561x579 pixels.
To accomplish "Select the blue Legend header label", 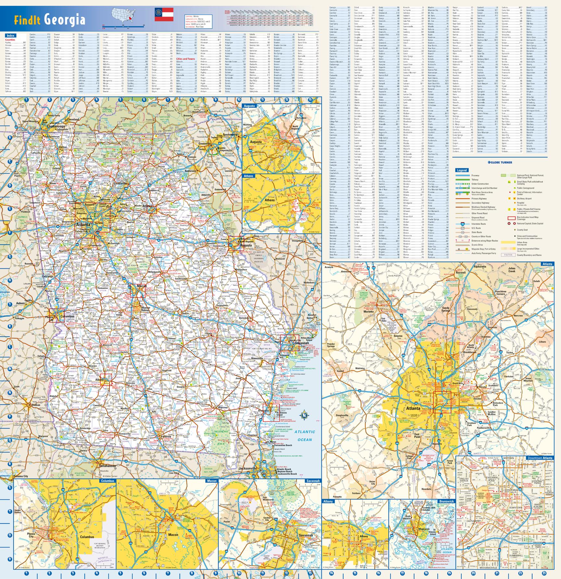I will coord(462,170).
